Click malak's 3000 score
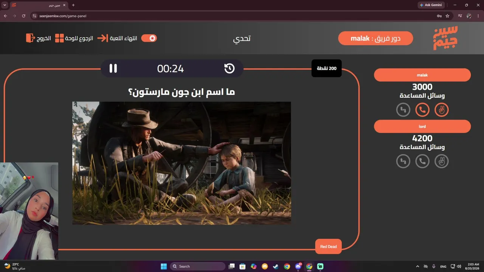484x272 pixels. [x=422, y=87]
